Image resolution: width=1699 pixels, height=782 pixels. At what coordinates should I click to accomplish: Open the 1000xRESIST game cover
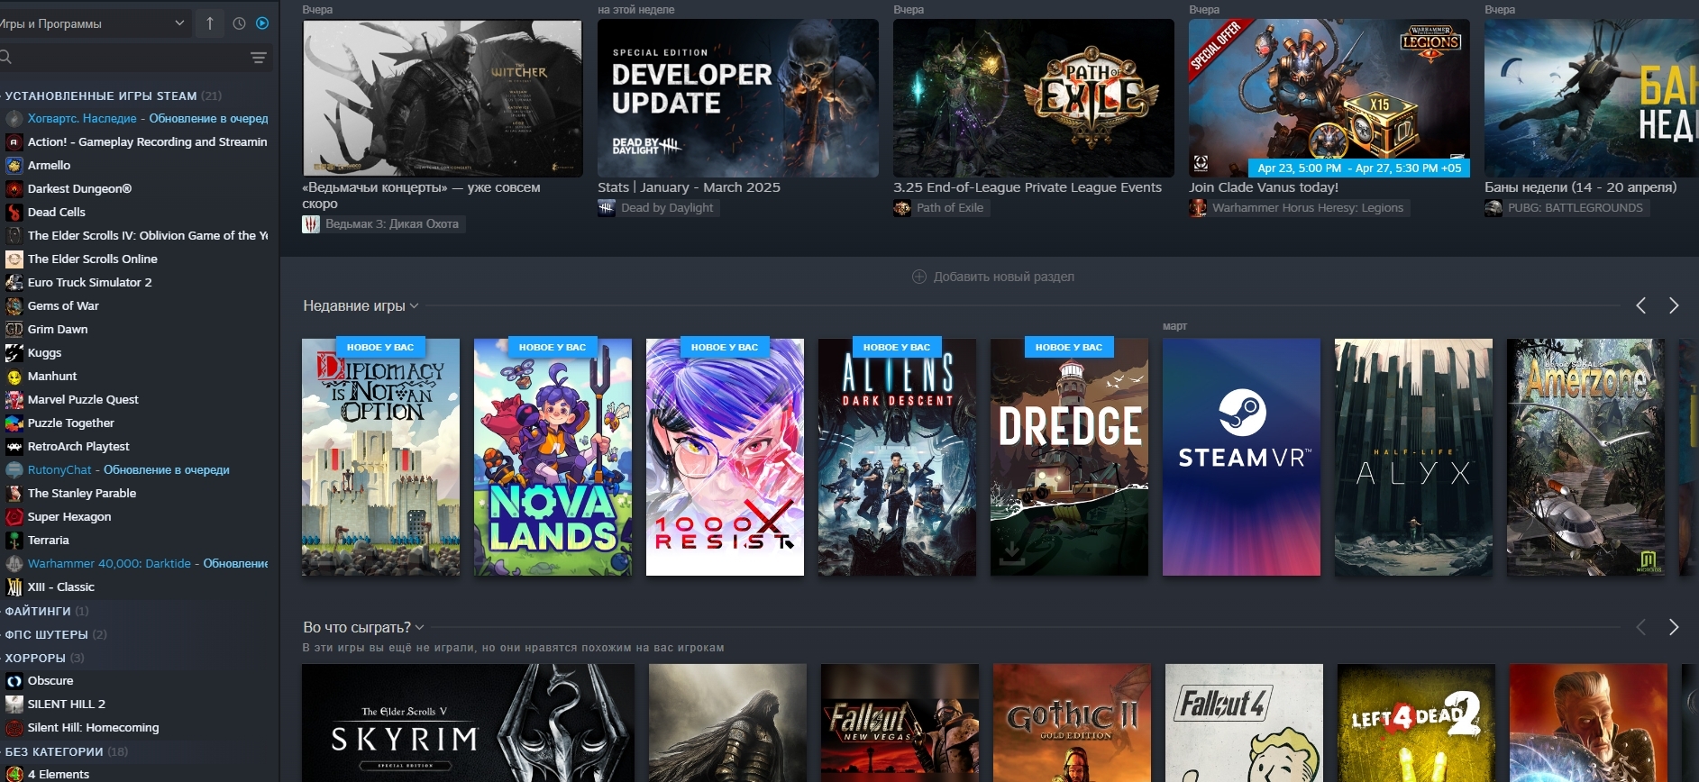[x=725, y=458]
